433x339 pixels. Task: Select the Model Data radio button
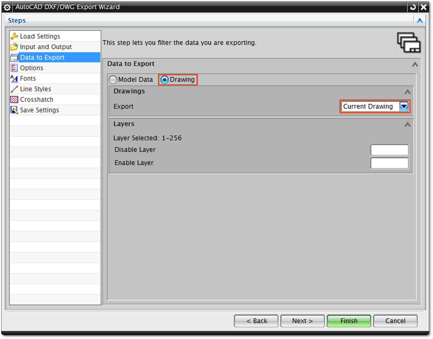pyautogui.click(x=113, y=80)
